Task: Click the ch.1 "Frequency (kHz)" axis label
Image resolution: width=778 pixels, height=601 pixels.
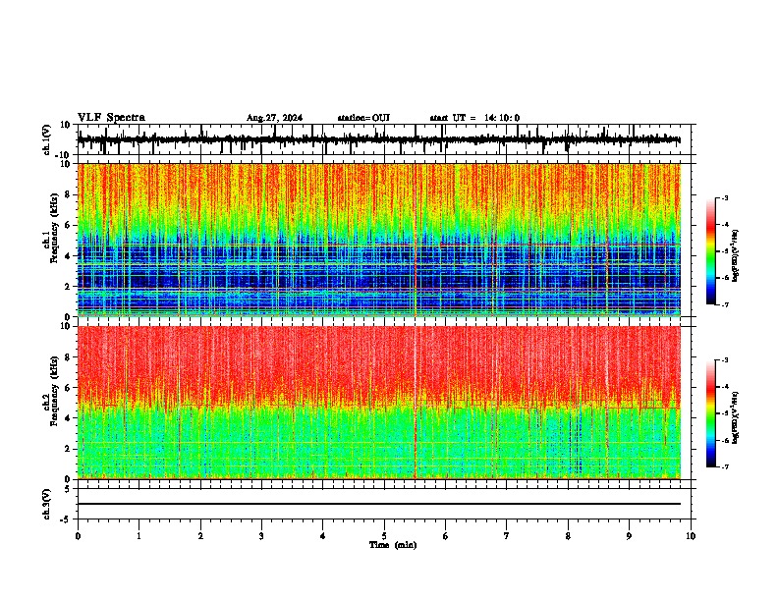Action: click(x=55, y=228)
